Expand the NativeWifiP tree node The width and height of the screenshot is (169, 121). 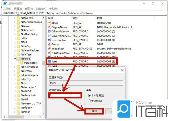click(15, 18)
